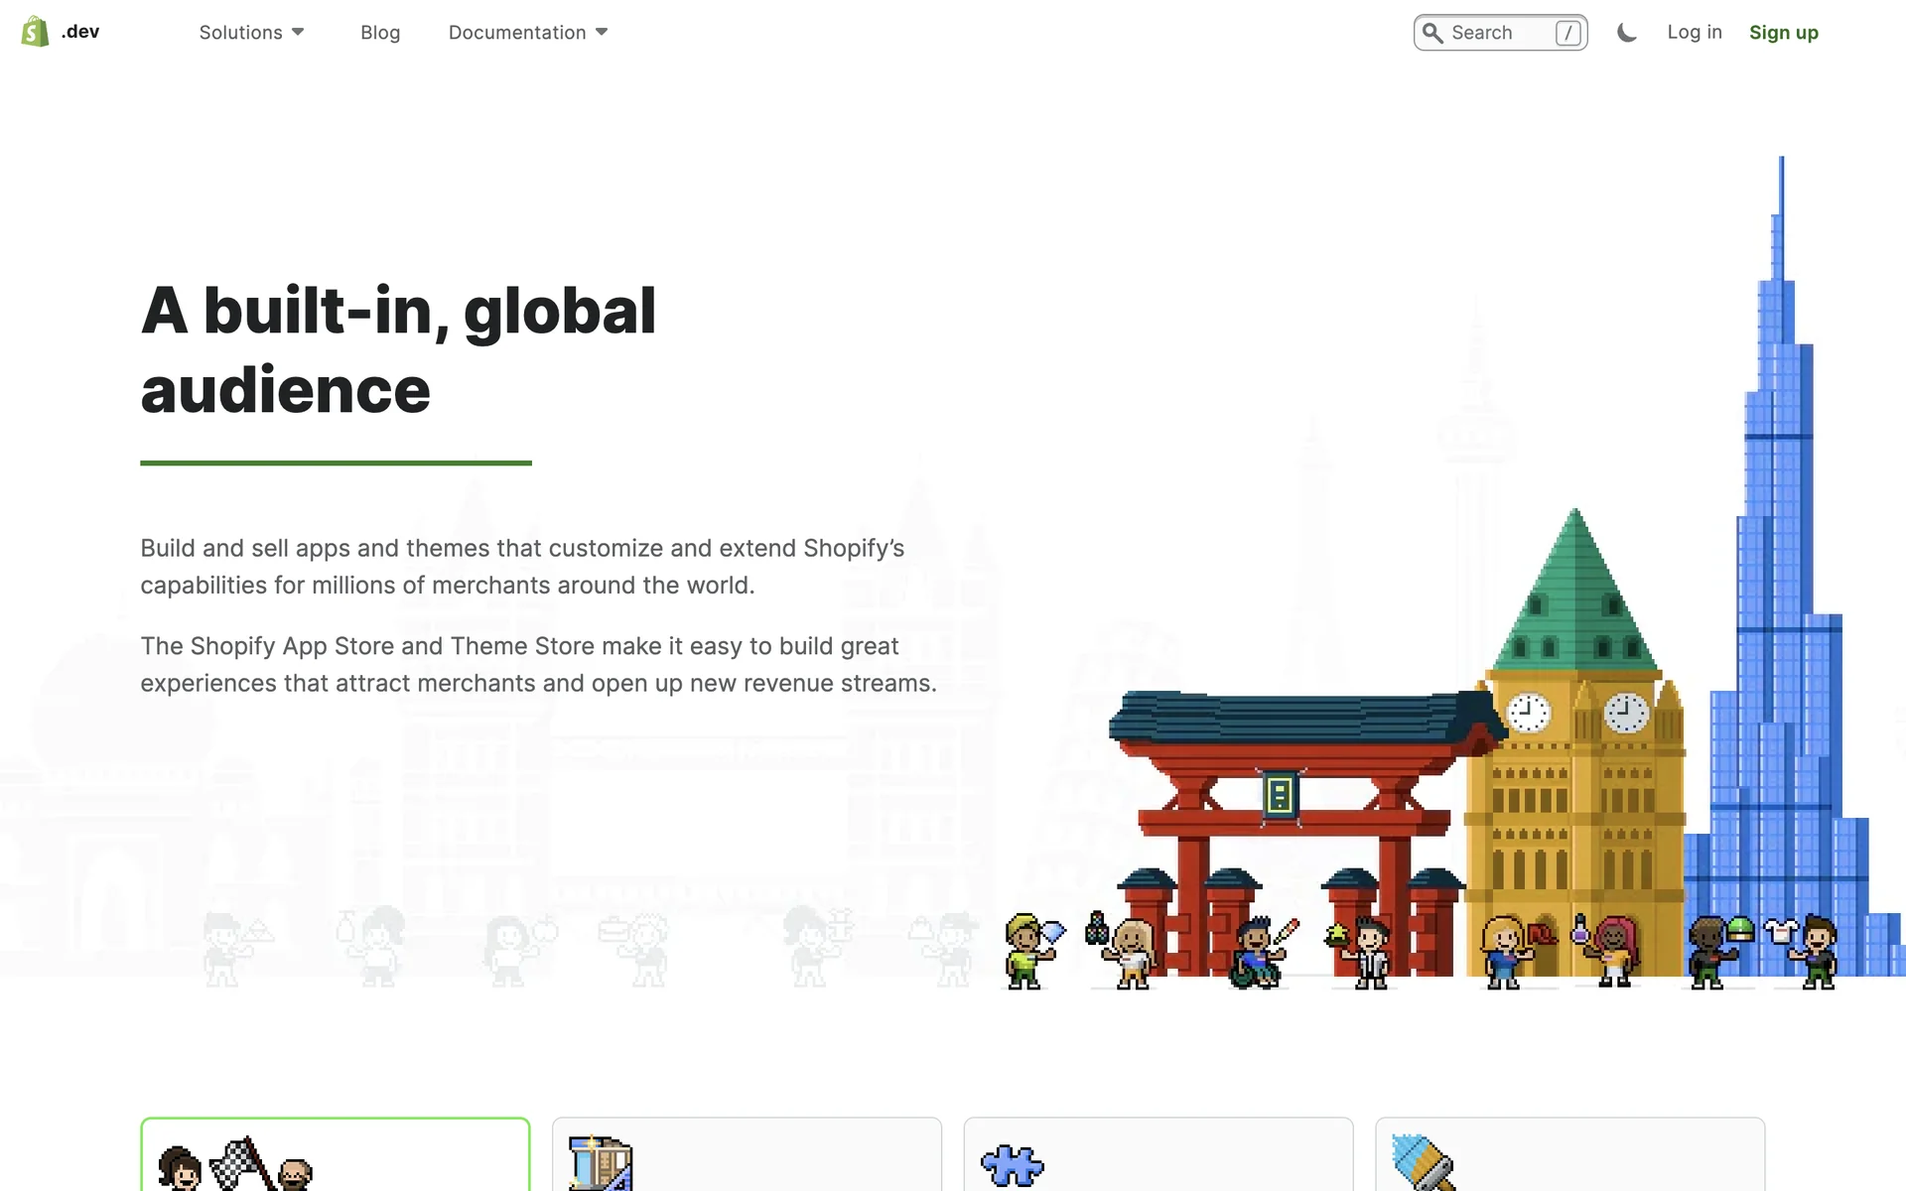
Task: Click the Documentation dropdown caret
Action: click(x=602, y=33)
